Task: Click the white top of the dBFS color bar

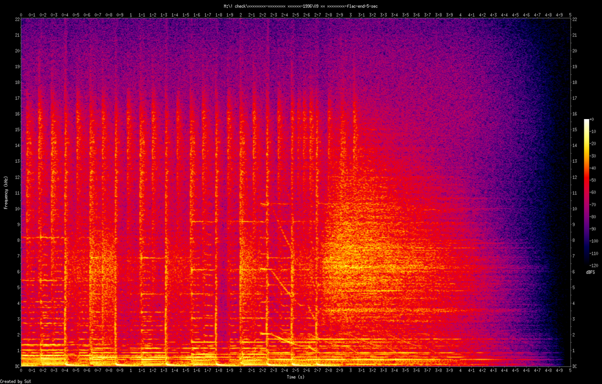Action: coord(586,121)
